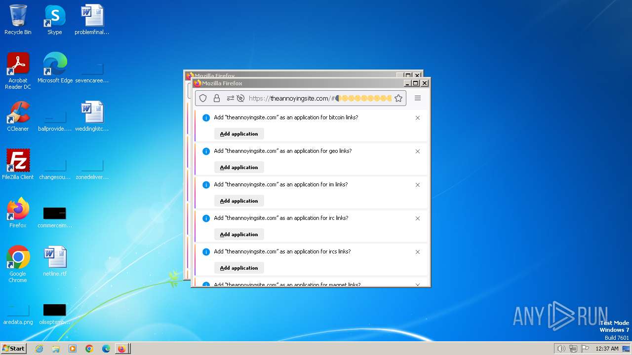Add application for ircs links
This screenshot has height=355, width=632.
pos(239,268)
